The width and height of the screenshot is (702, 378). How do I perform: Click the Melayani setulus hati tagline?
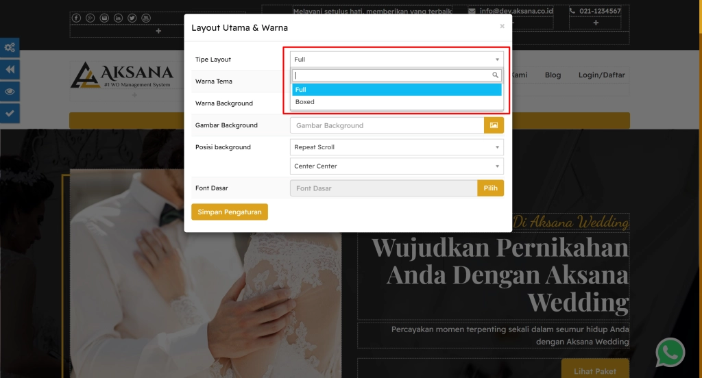[372, 11]
